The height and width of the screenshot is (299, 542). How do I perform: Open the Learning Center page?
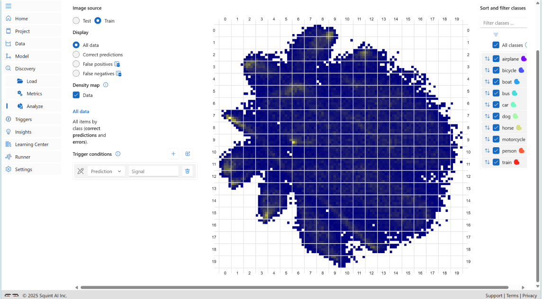pyautogui.click(x=33, y=144)
